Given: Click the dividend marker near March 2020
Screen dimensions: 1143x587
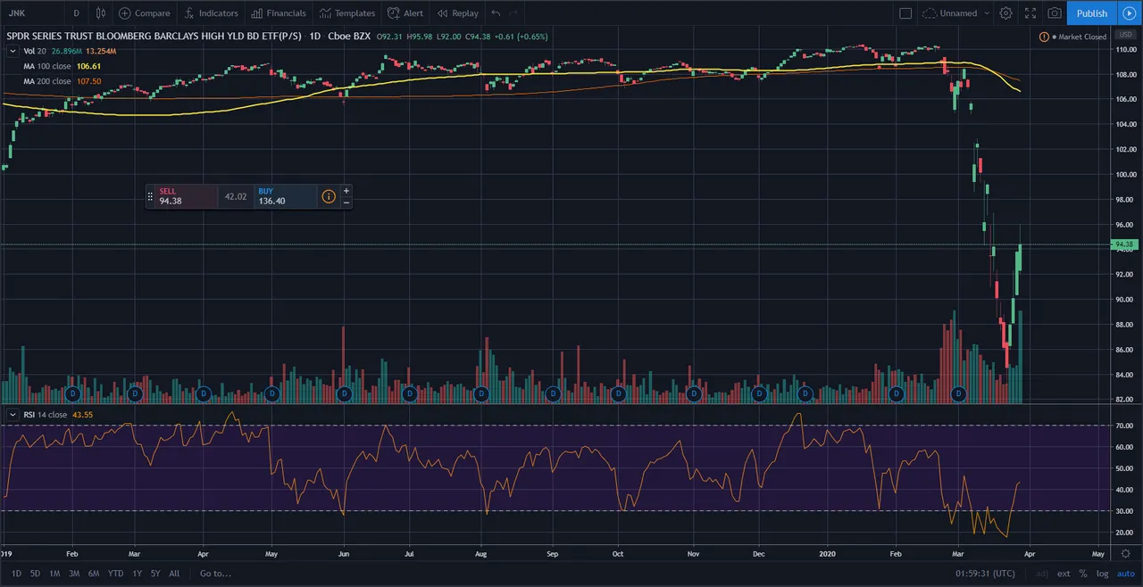Looking at the screenshot, I should pos(960,393).
